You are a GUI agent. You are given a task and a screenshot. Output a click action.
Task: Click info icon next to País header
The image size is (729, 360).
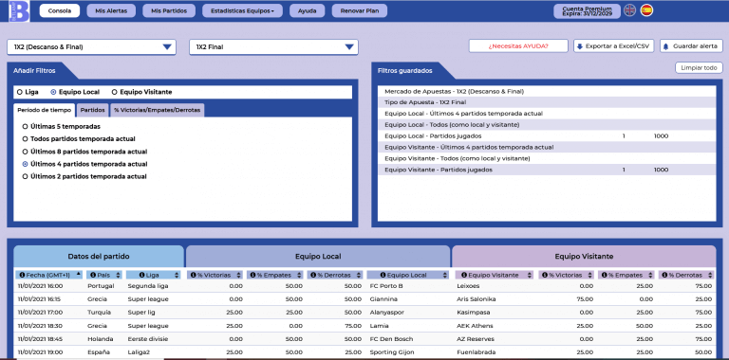93,275
